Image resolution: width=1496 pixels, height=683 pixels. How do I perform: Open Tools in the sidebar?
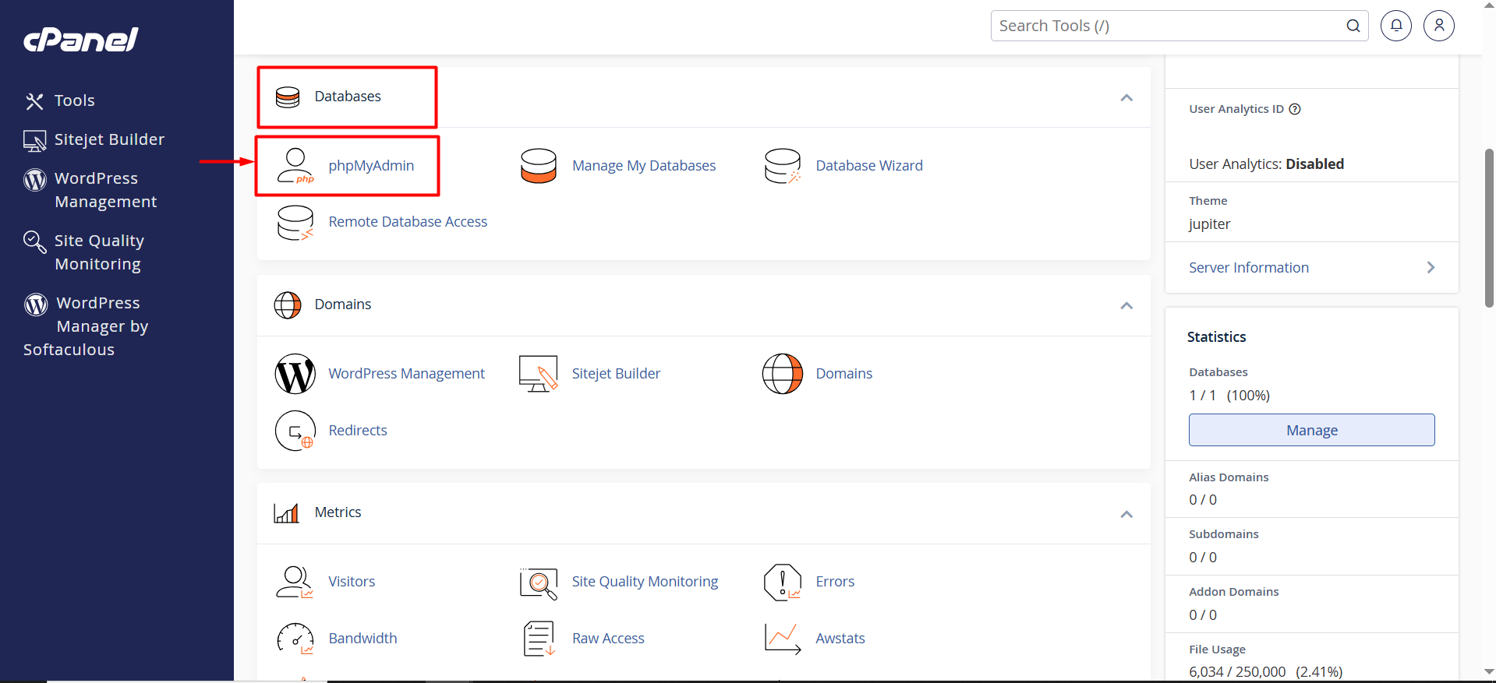tap(74, 100)
